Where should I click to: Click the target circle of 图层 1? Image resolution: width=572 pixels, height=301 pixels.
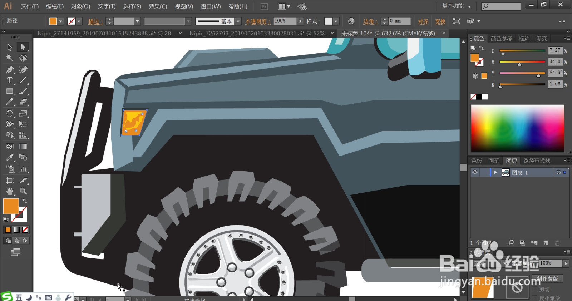pos(558,172)
